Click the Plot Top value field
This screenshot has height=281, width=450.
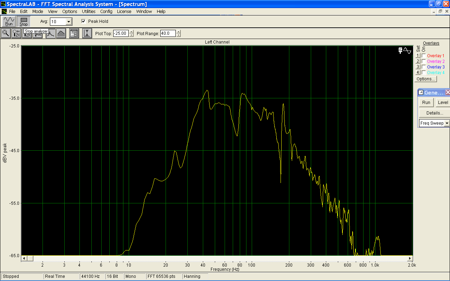click(121, 33)
